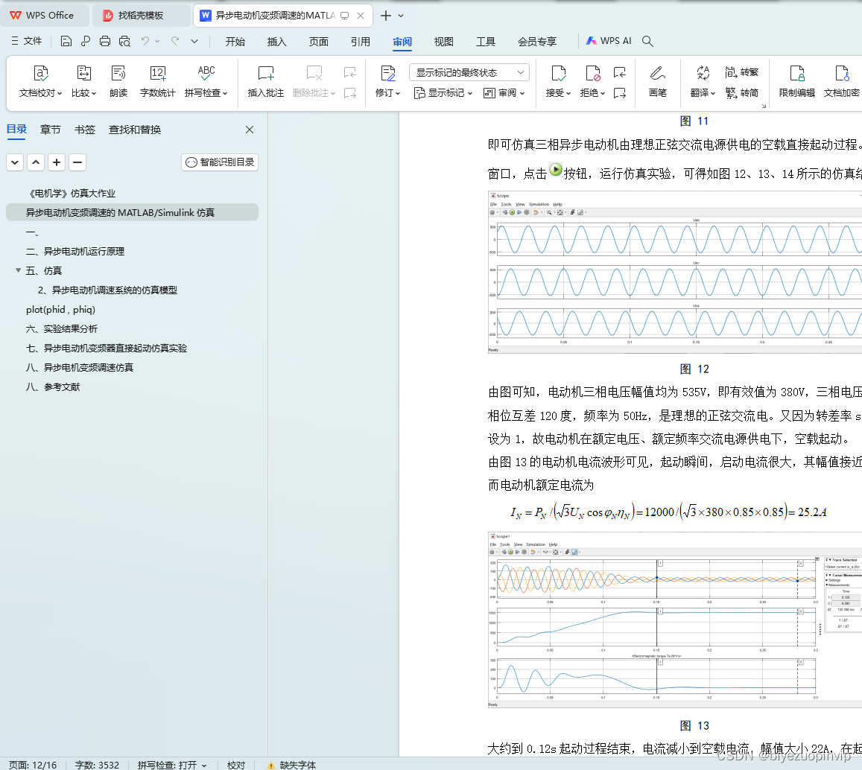Switch to the 引用 ribbon tab
The image size is (862, 770).
[361, 42]
